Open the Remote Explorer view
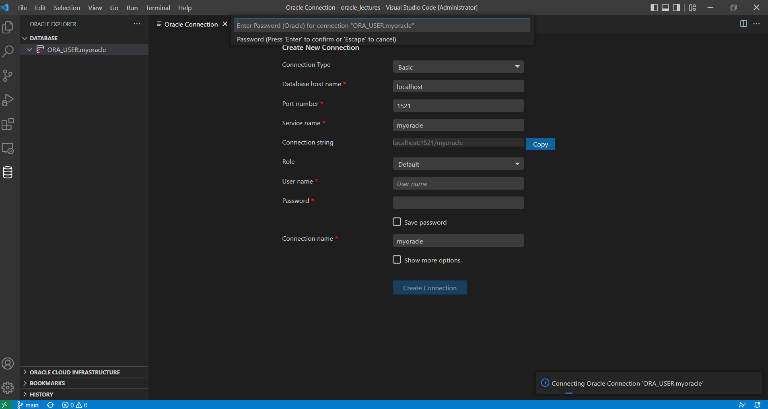Image resolution: width=768 pixels, height=409 pixels. 8,148
